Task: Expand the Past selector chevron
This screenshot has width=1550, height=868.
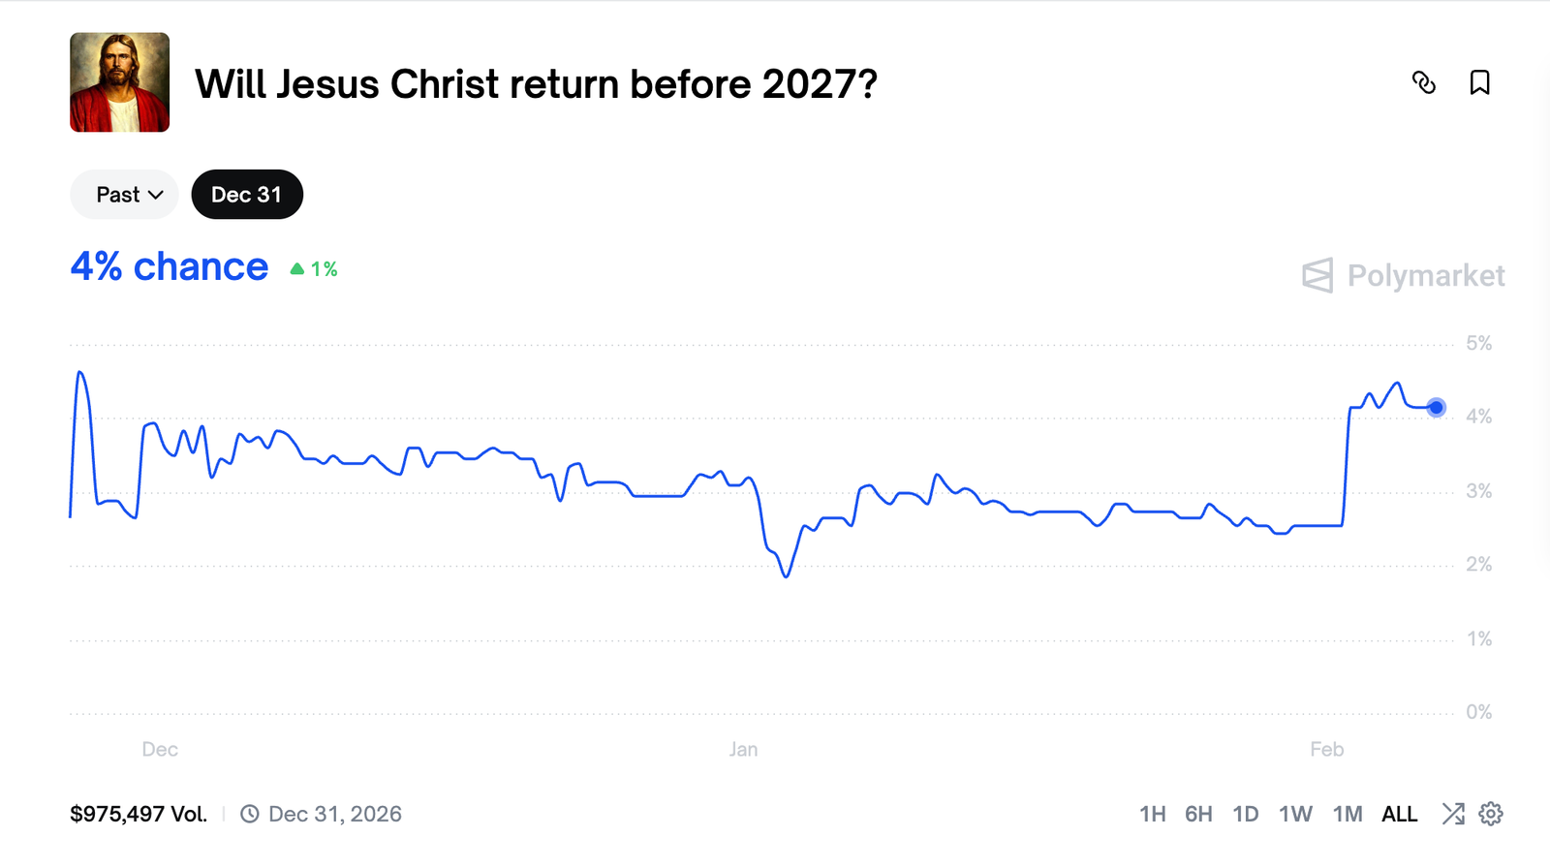Action: point(157,195)
